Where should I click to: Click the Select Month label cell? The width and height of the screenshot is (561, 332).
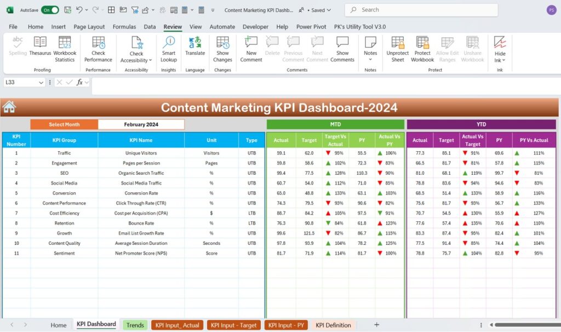tap(64, 124)
